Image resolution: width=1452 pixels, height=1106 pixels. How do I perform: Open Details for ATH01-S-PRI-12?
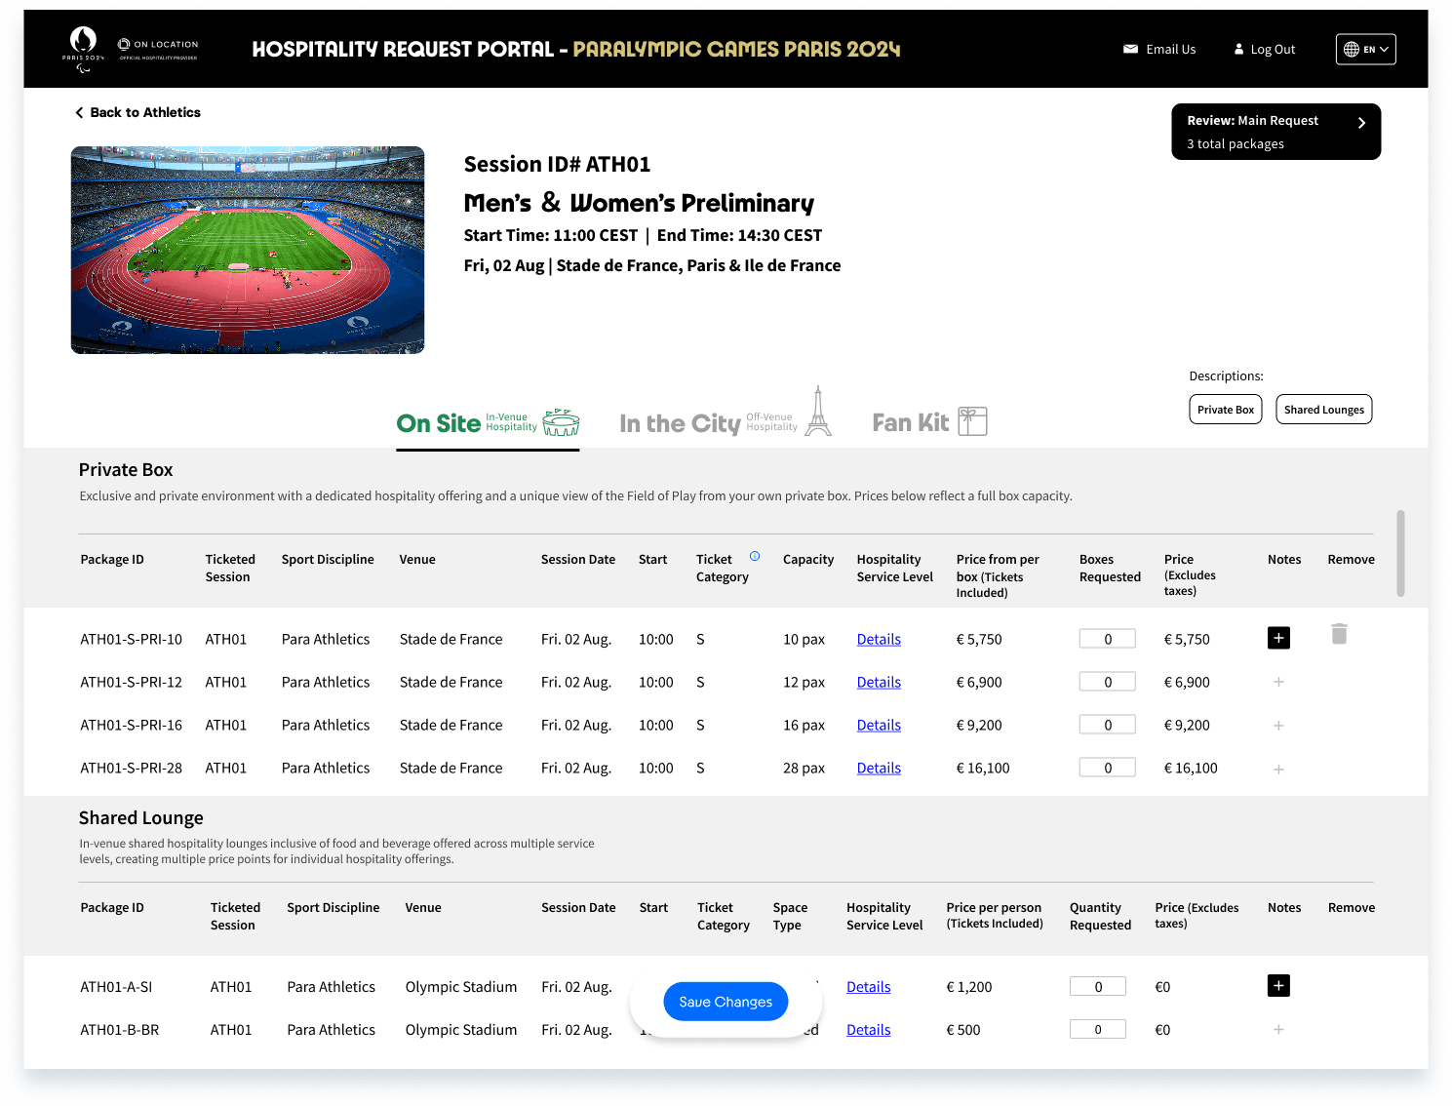click(x=879, y=682)
